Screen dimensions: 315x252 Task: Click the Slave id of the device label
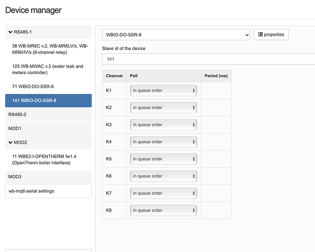click(124, 48)
